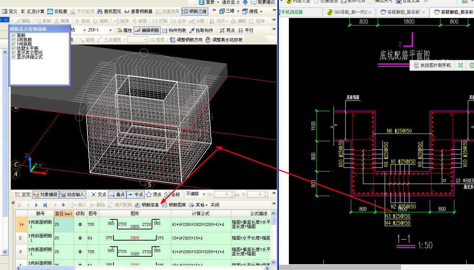Click the 平行 parallel axis tool
Viewport: 474px width, 270px height.
[246, 31]
